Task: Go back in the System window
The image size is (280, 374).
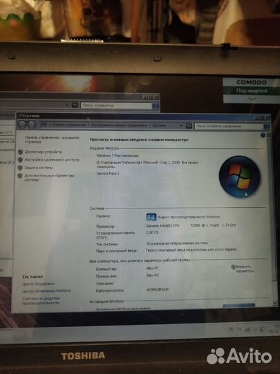Action: (21, 125)
